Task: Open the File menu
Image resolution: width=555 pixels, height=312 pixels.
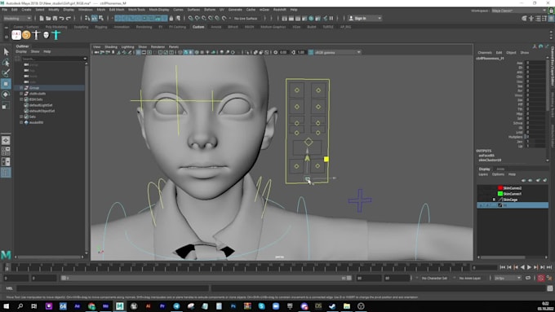Action: (4, 10)
